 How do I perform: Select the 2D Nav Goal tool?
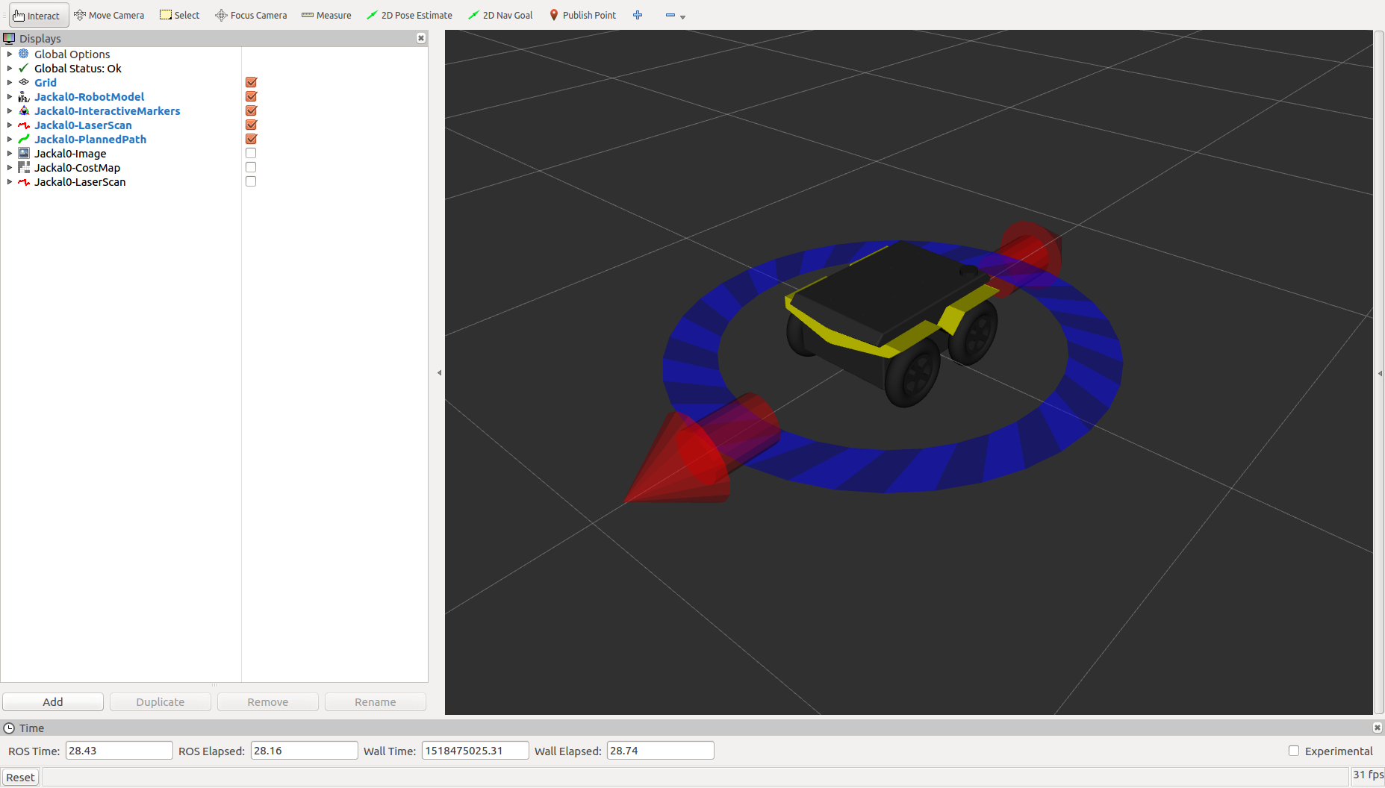pos(500,15)
